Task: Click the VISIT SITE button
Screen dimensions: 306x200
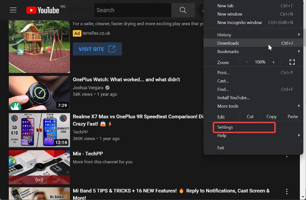Action: point(98,49)
